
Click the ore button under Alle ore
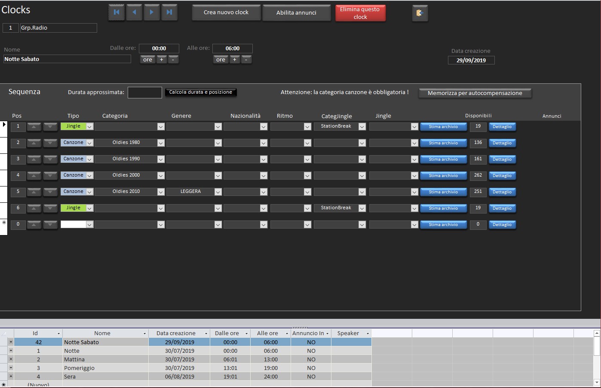click(x=221, y=60)
